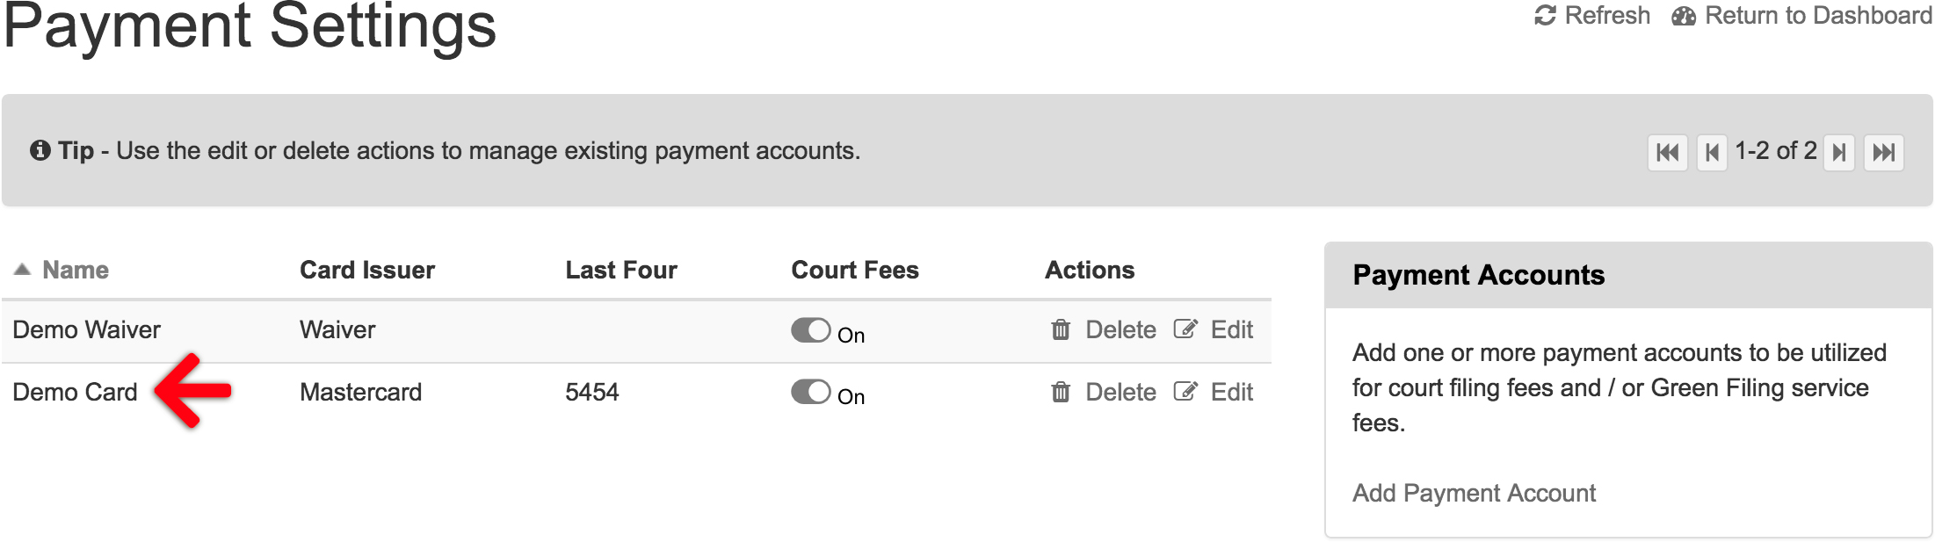
Task: Click trash icon for Demo Card
Action: (1061, 392)
